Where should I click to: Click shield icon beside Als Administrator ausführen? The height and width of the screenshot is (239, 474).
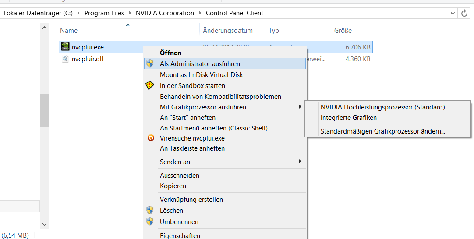pyautogui.click(x=150, y=64)
